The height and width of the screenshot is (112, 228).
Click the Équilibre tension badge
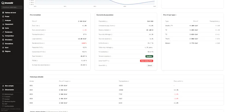(149, 56)
